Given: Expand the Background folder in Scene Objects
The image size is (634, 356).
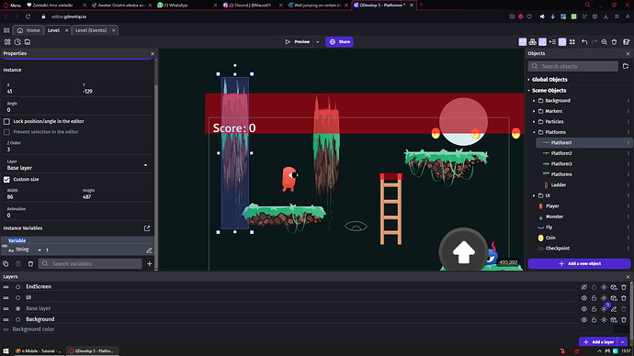Looking at the screenshot, I should (534, 101).
